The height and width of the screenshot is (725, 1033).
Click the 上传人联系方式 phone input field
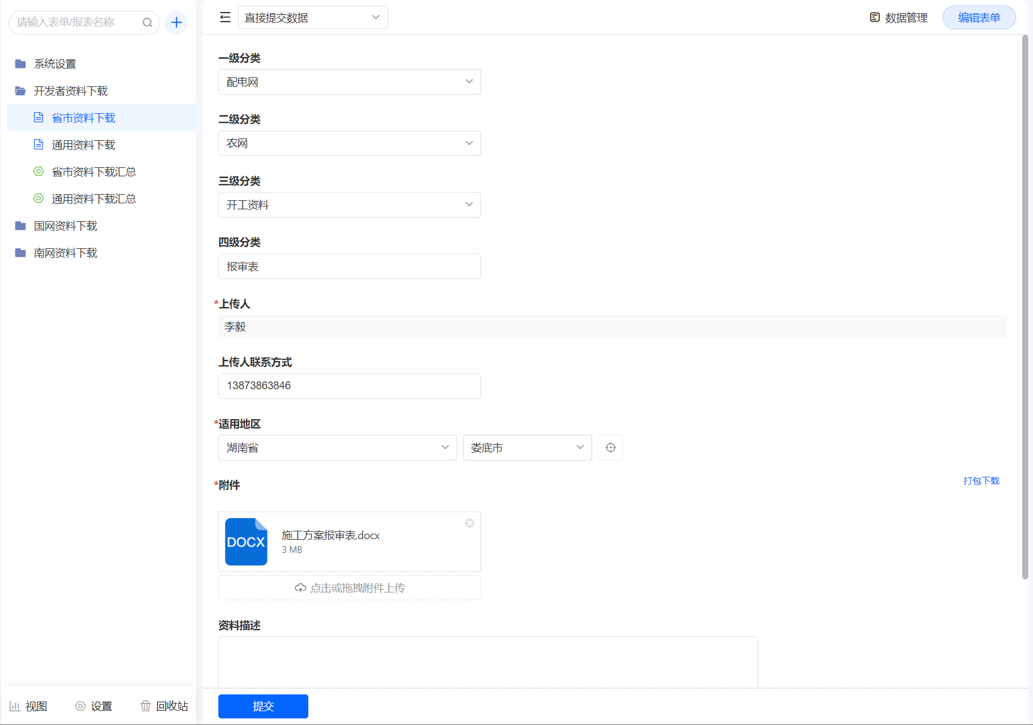(x=349, y=386)
